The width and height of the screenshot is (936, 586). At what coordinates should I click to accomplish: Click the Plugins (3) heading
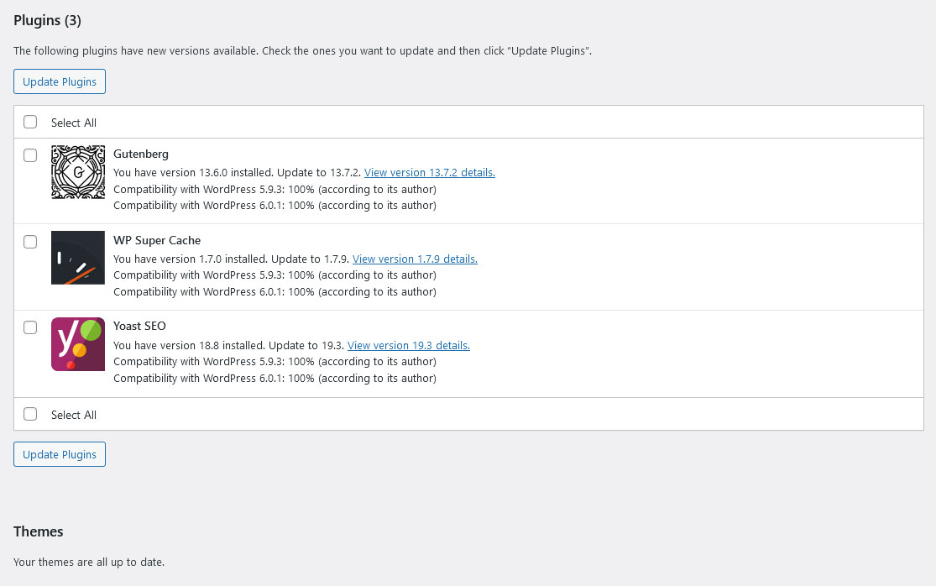coord(47,20)
